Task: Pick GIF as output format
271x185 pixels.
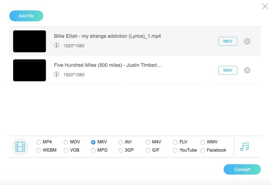Action: coord(148,150)
